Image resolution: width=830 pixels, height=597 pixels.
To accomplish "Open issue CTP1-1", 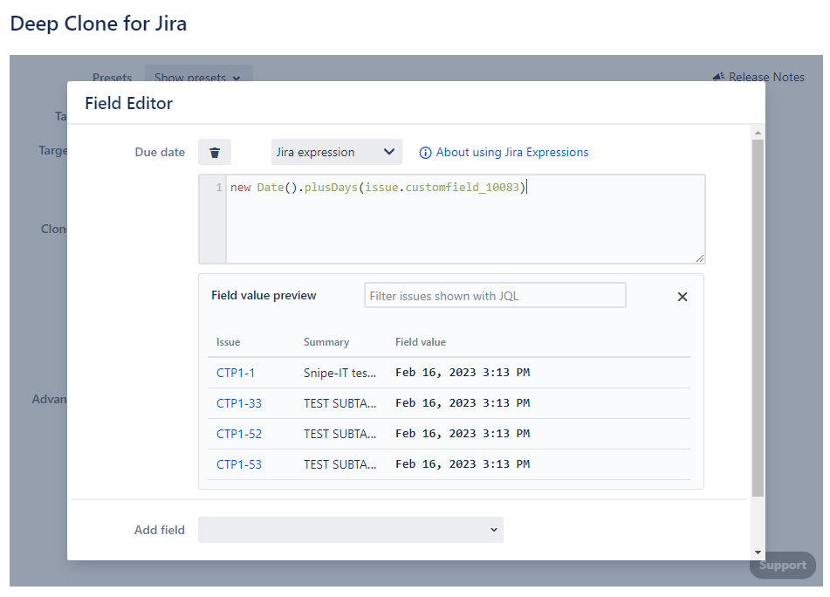I will click(x=236, y=374).
